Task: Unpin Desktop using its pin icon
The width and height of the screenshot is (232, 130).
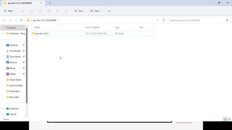Action: [x=24, y=45]
